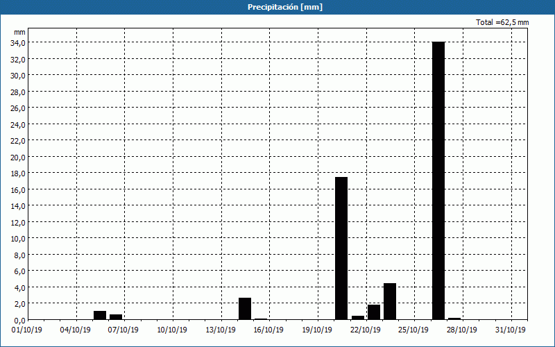
Task: Click y-axis value 14,0
Action: pos(18,206)
